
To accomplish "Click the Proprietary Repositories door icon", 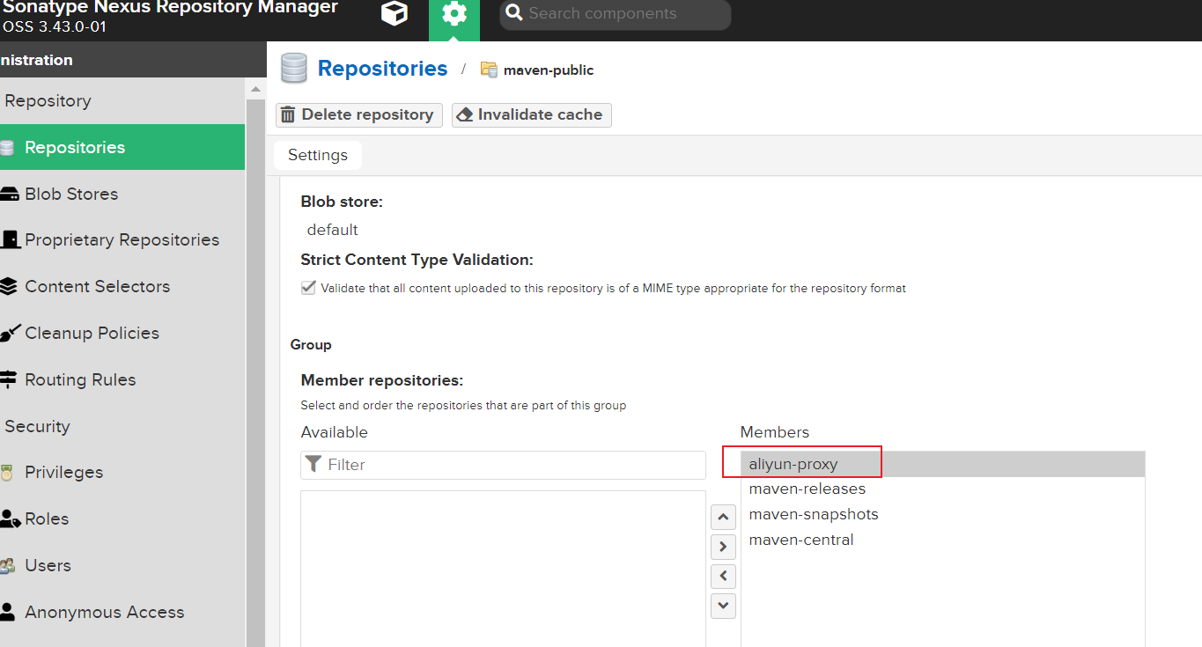I will [x=10, y=239].
